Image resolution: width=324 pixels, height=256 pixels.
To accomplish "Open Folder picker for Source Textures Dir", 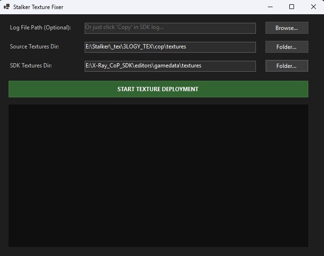I will (x=286, y=47).
